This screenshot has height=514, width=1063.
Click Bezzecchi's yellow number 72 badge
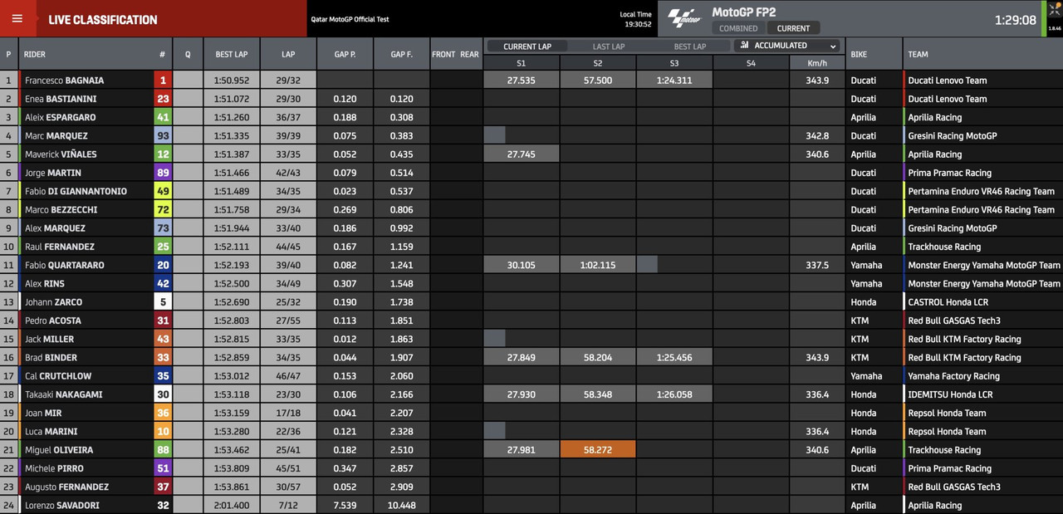[163, 209]
